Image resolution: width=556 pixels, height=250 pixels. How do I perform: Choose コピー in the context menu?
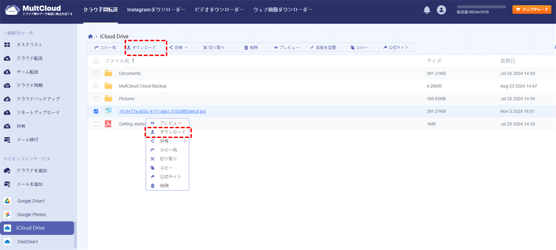168,168
